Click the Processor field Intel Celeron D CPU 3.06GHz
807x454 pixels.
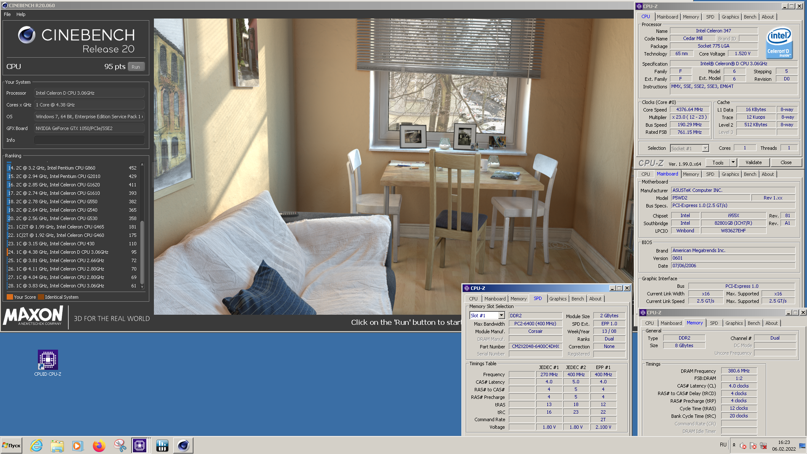click(x=90, y=93)
